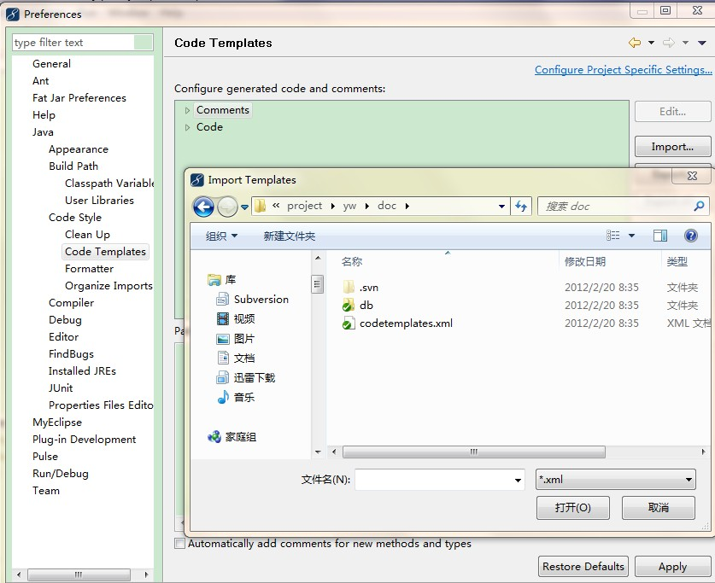Open the view menu triangle in Preferences header

click(702, 43)
